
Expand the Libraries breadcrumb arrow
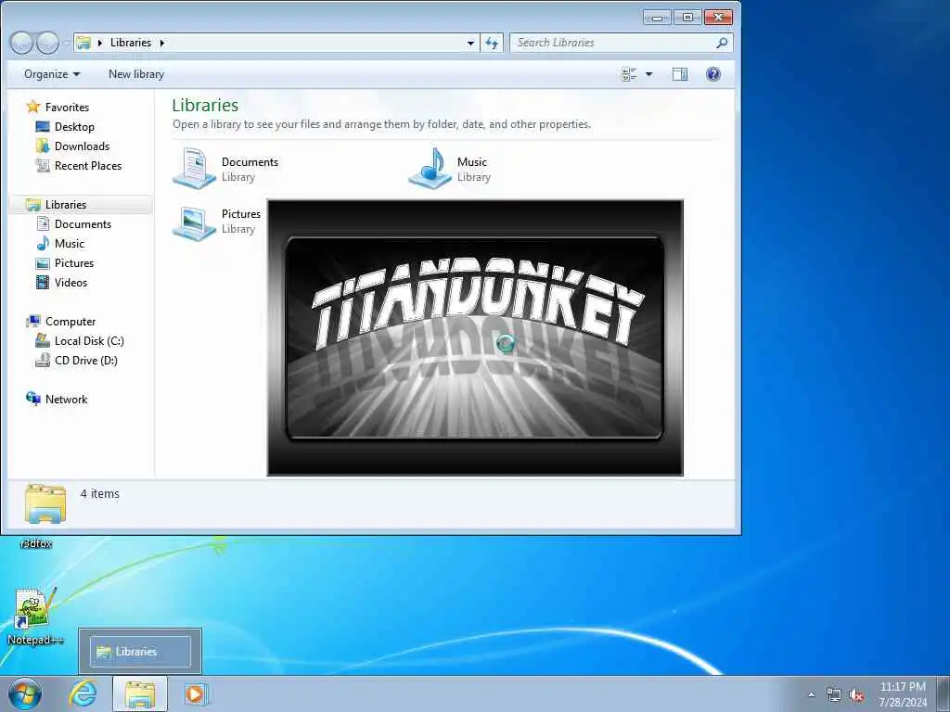coord(161,43)
